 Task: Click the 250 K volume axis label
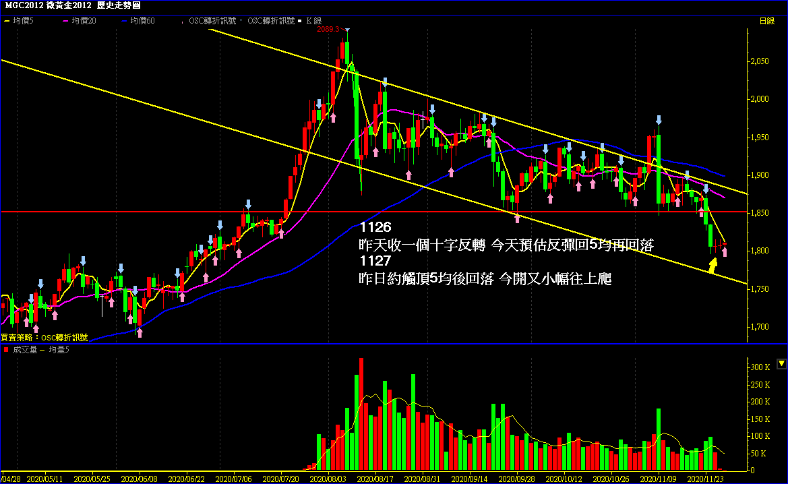[760, 384]
